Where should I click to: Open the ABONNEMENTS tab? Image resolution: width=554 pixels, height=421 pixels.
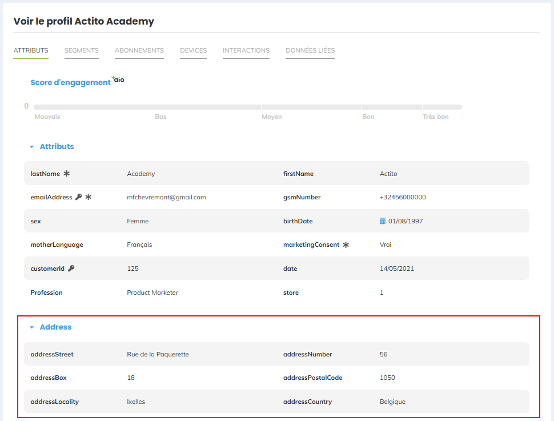click(139, 50)
